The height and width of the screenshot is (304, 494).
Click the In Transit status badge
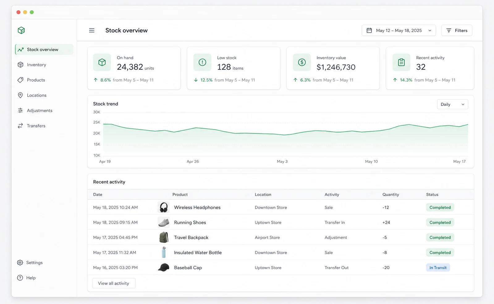[x=438, y=268]
